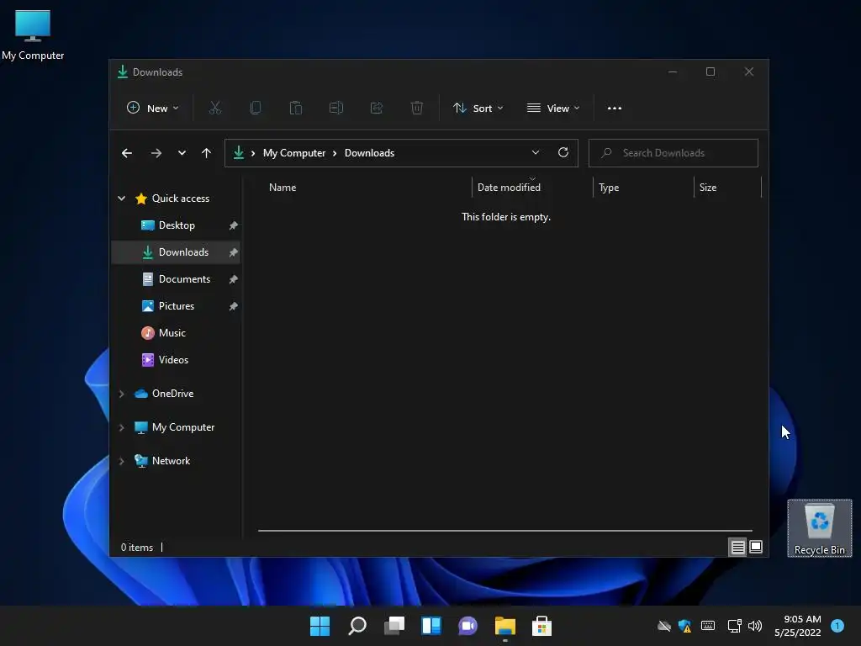Go forward with the right arrow
The width and height of the screenshot is (861, 646).
[156, 153]
